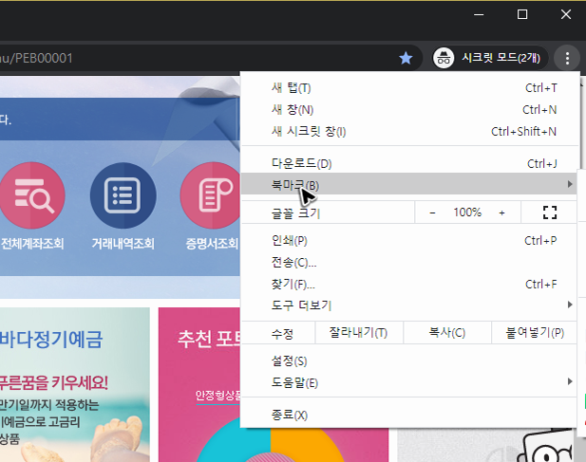Click the URL text in address bar

pos(36,58)
